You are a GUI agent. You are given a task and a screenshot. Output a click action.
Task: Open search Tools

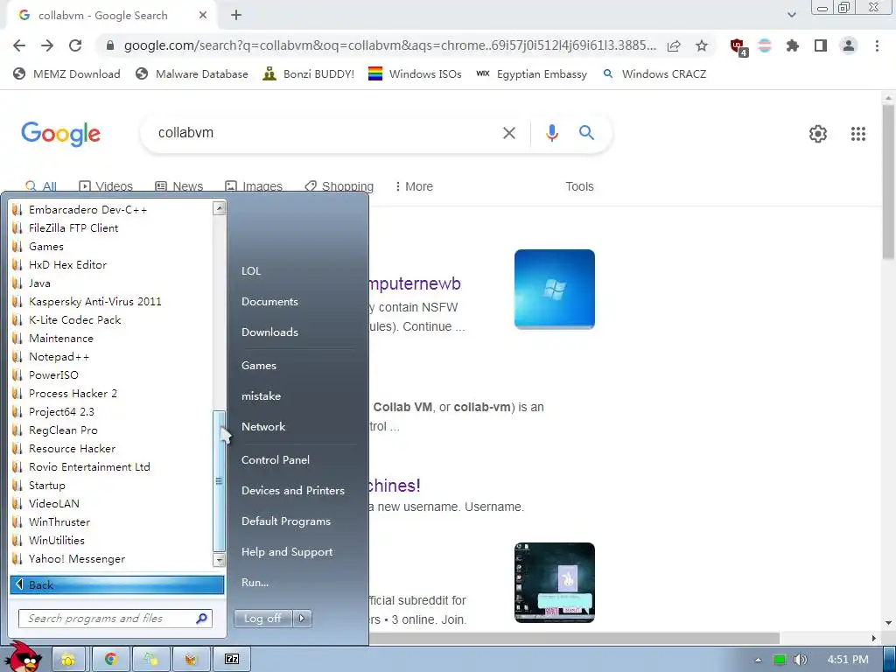click(579, 186)
